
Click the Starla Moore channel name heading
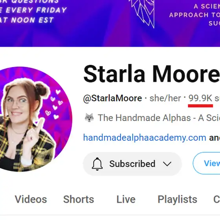point(152,74)
